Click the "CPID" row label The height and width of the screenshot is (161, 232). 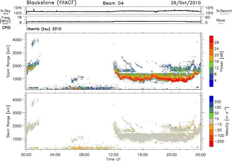[x=6, y=28]
